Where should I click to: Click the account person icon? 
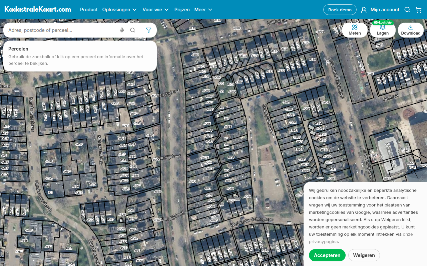click(364, 10)
